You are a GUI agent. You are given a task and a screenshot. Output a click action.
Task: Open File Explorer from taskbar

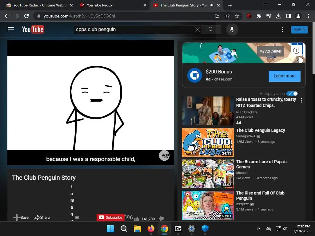coord(138,229)
